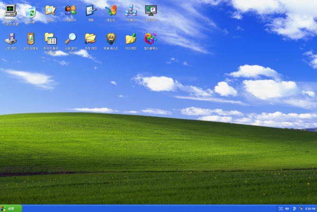The image size is (317, 212).
Task: Open the folder held by hand icon
Action: tap(90, 39)
